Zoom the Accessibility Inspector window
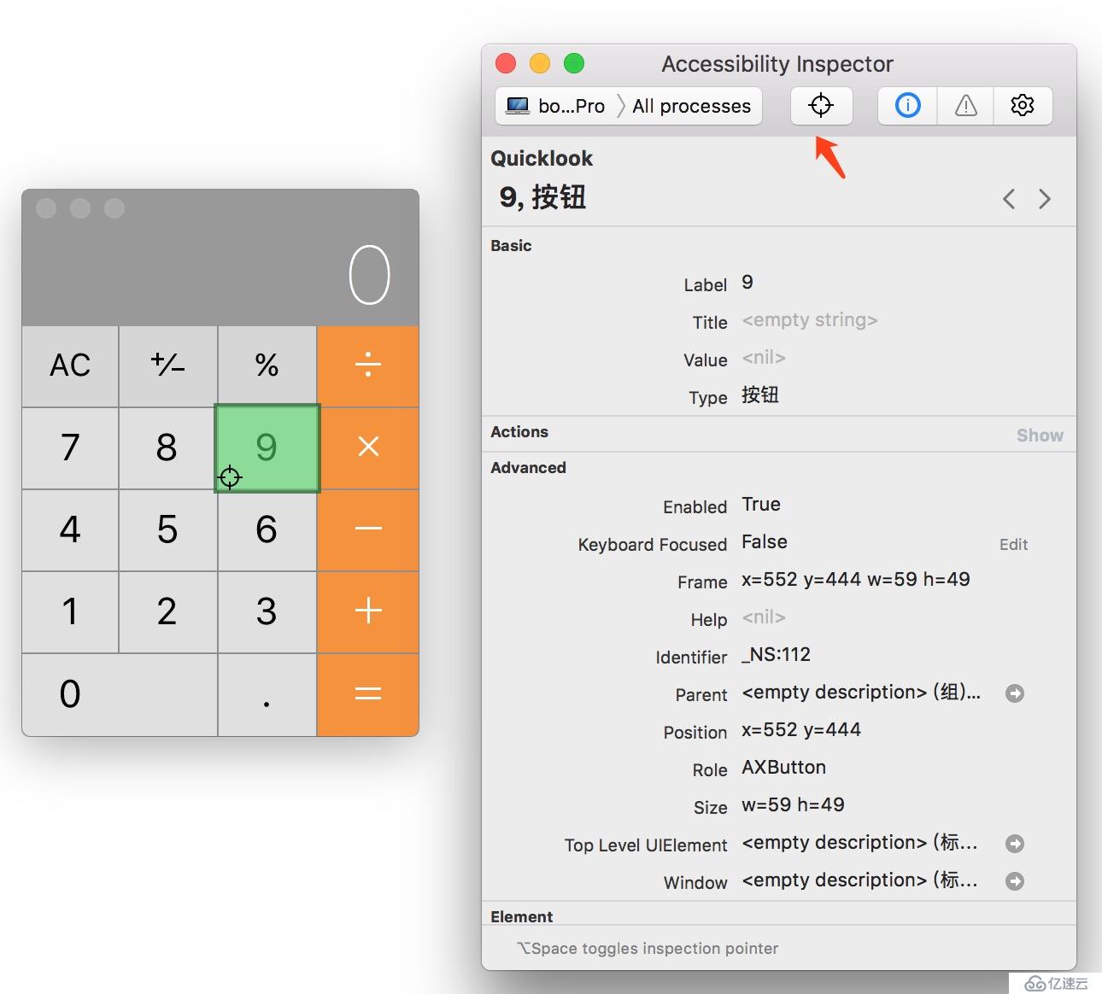Image resolution: width=1102 pixels, height=994 pixels. pos(574,63)
